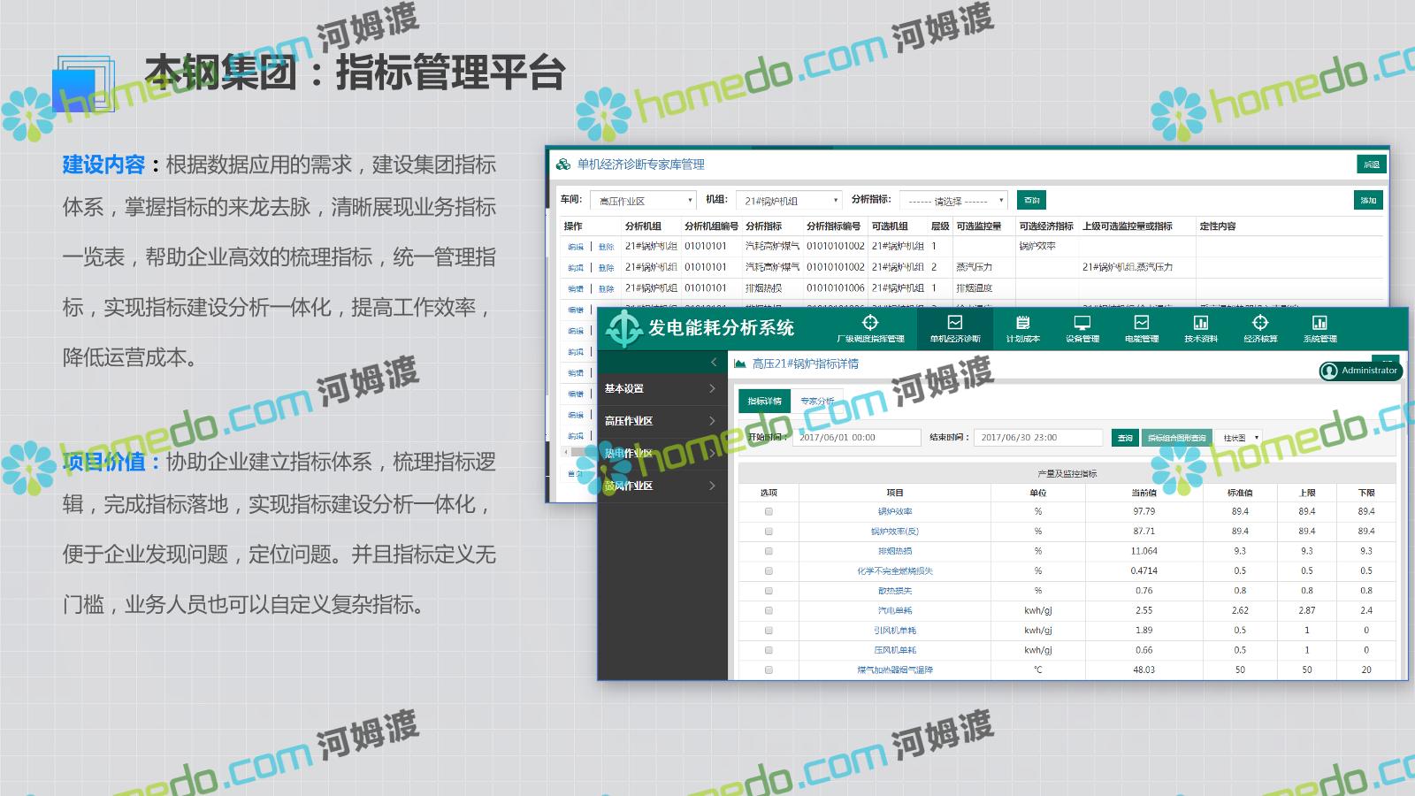Open the 引风机单耗 indicator link

(x=895, y=631)
